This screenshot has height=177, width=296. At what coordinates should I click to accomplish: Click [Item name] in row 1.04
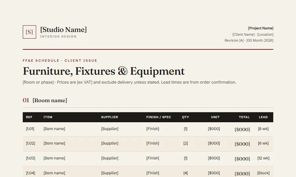54,173
